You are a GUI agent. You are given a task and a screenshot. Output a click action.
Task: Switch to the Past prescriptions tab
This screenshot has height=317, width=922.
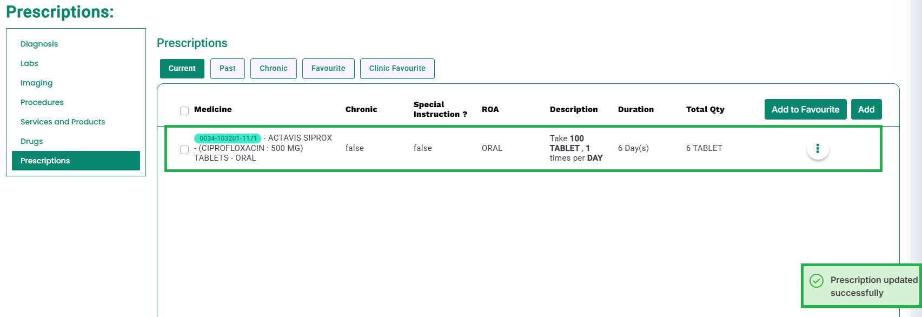click(228, 69)
